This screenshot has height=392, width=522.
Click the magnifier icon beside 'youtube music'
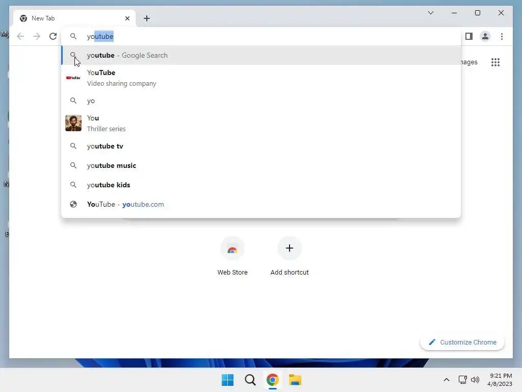point(73,165)
